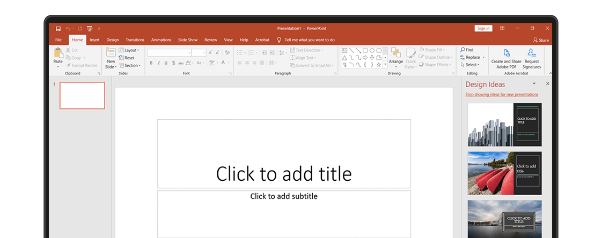Toggle Italic formatting

click(x=158, y=63)
